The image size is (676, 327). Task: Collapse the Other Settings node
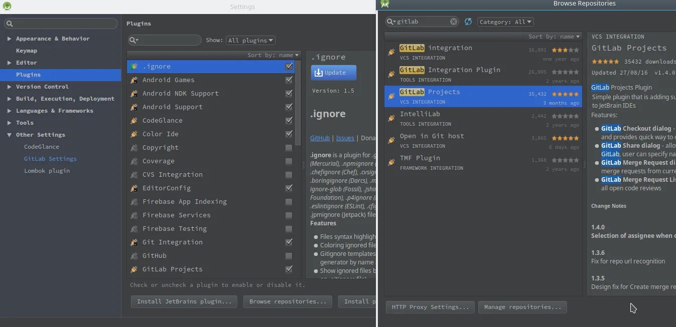click(9, 135)
